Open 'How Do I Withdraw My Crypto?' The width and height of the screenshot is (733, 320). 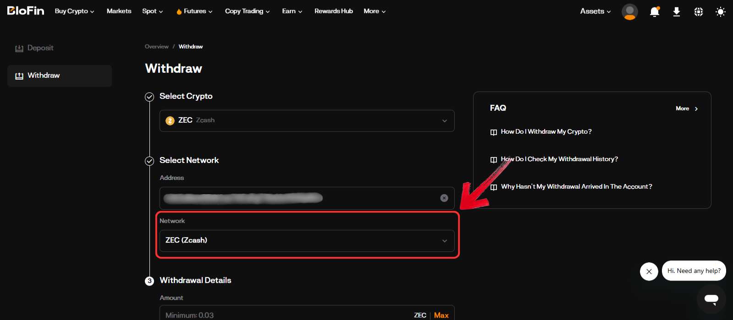546,132
